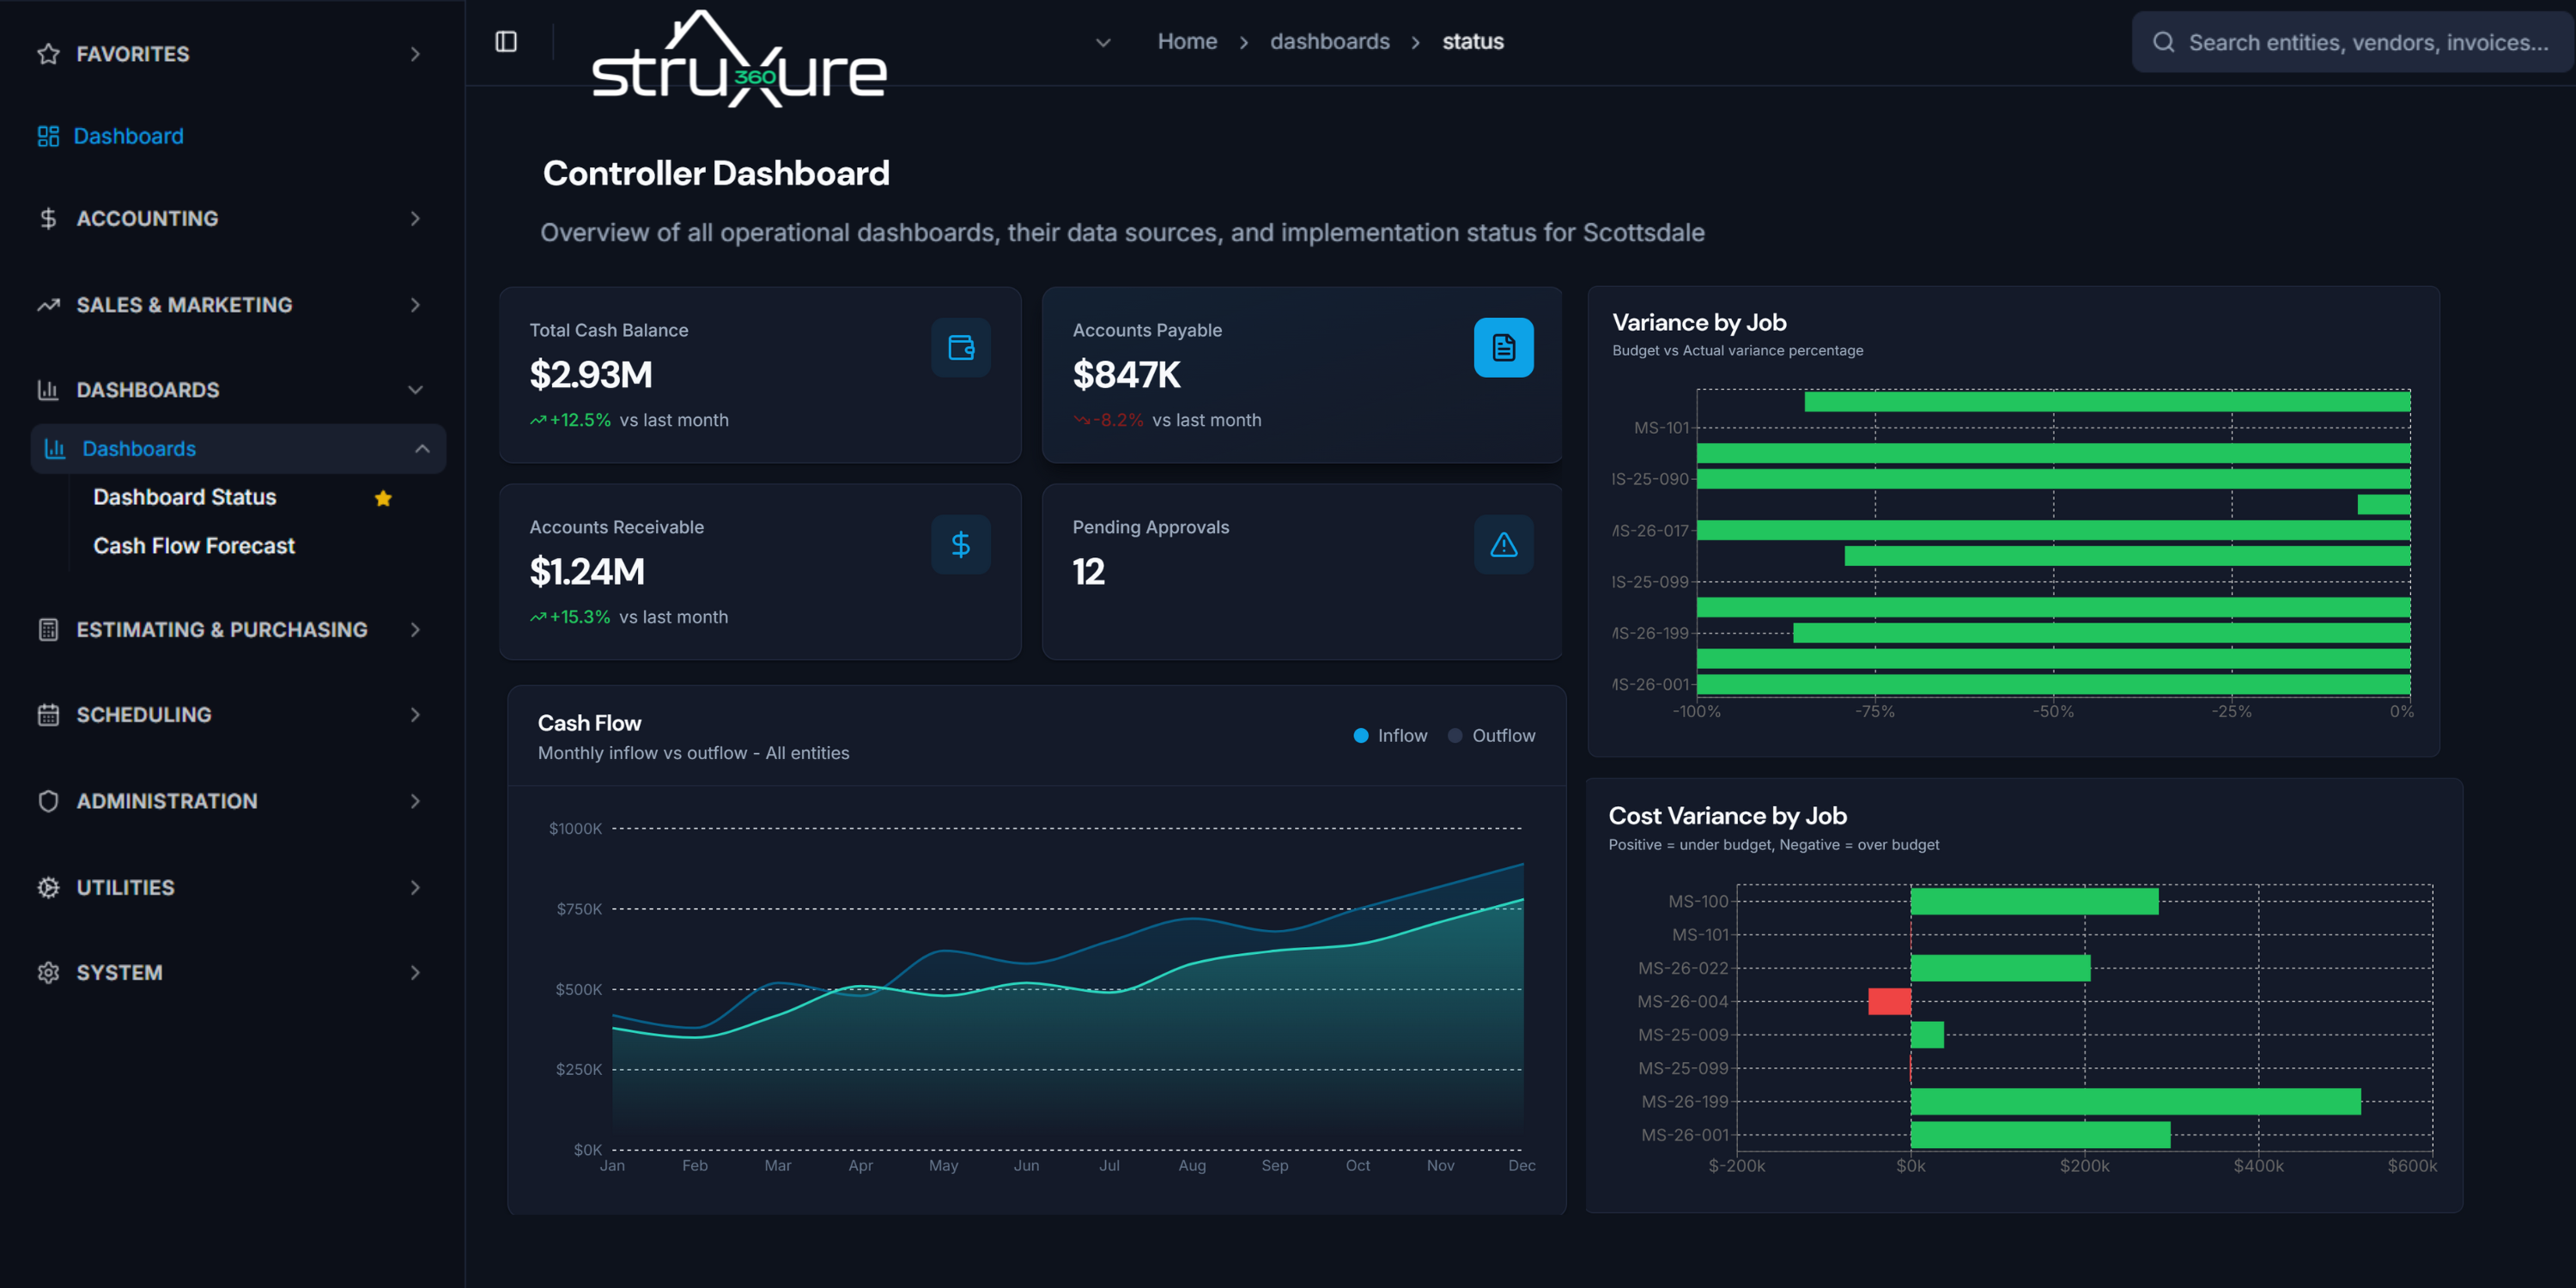Click the red MS-26-004 variance bar

pos(1889,1001)
